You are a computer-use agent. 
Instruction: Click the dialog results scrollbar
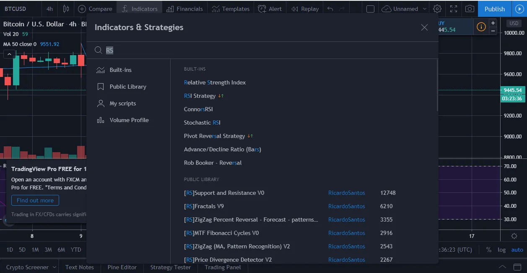point(437,85)
